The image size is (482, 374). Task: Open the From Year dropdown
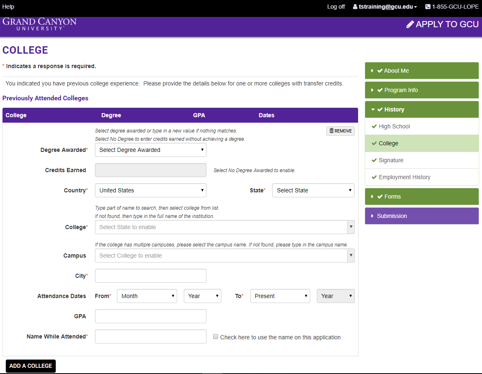(202, 296)
